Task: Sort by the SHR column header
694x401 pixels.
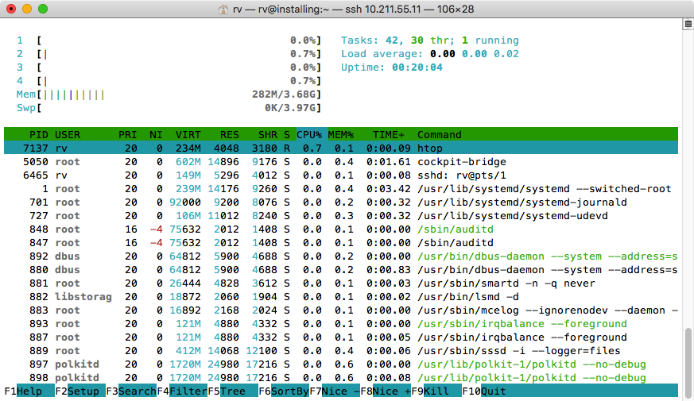Action: pos(268,134)
